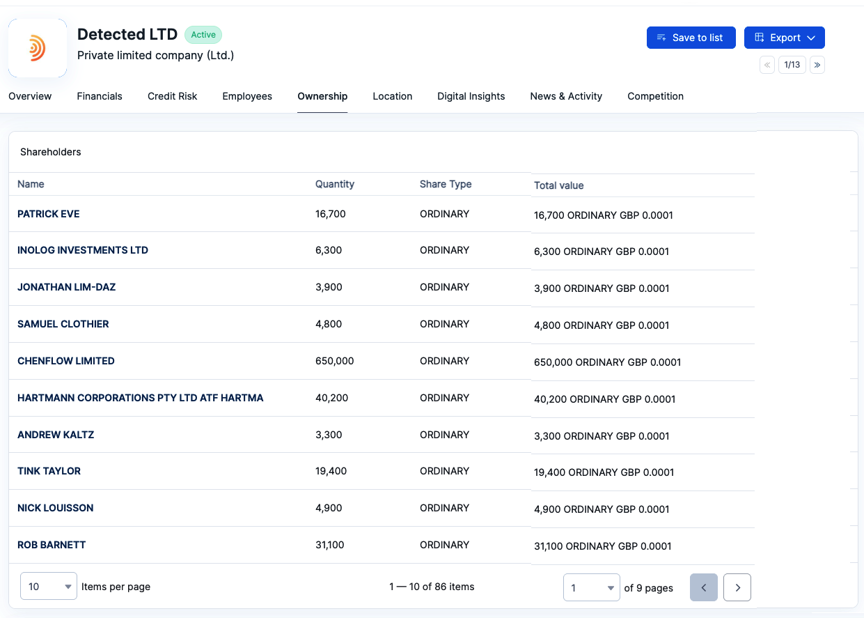The image size is (864, 618).
Task: Sort by the Quantity column header
Action: pos(335,184)
